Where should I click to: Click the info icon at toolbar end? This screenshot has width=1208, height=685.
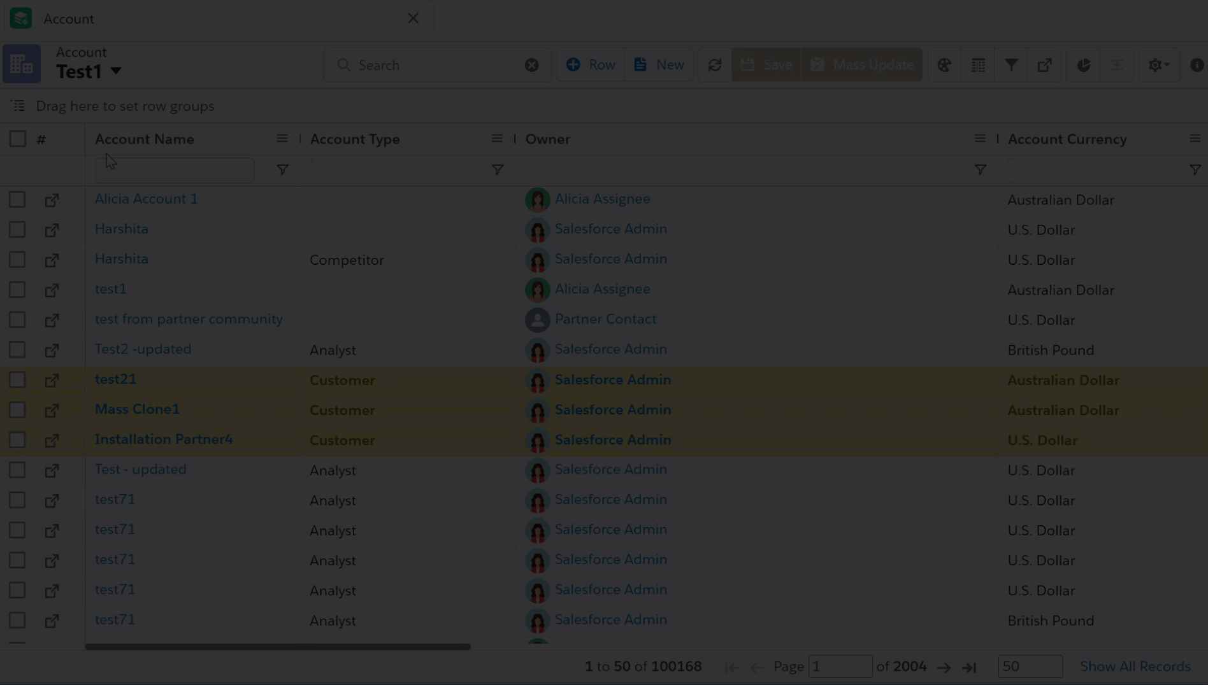pos(1197,65)
